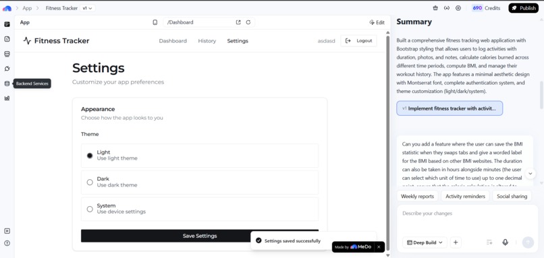Viewport: 544px width, 258px height.
Task: Open Backend Services database icon
Action: coord(7,84)
